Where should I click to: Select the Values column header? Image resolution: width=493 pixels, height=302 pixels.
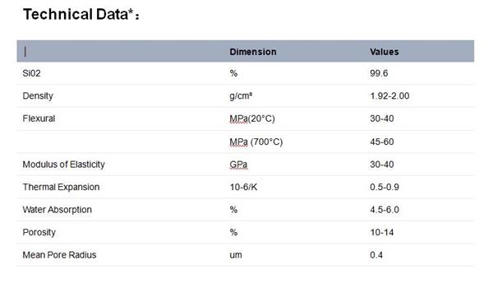tap(385, 52)
